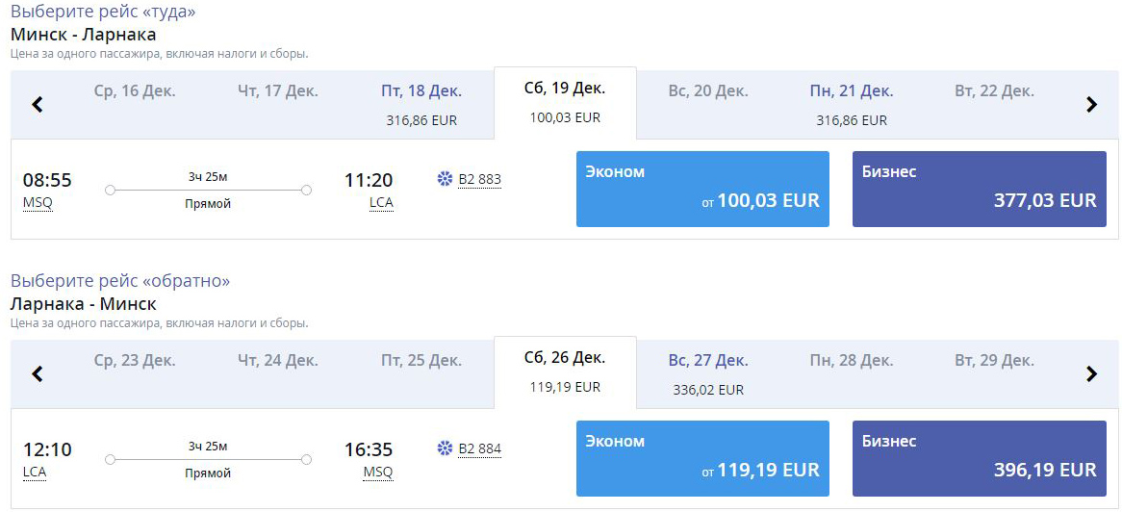
Task: Show earlier return dates with left arrow
Action: click(38, 373)
